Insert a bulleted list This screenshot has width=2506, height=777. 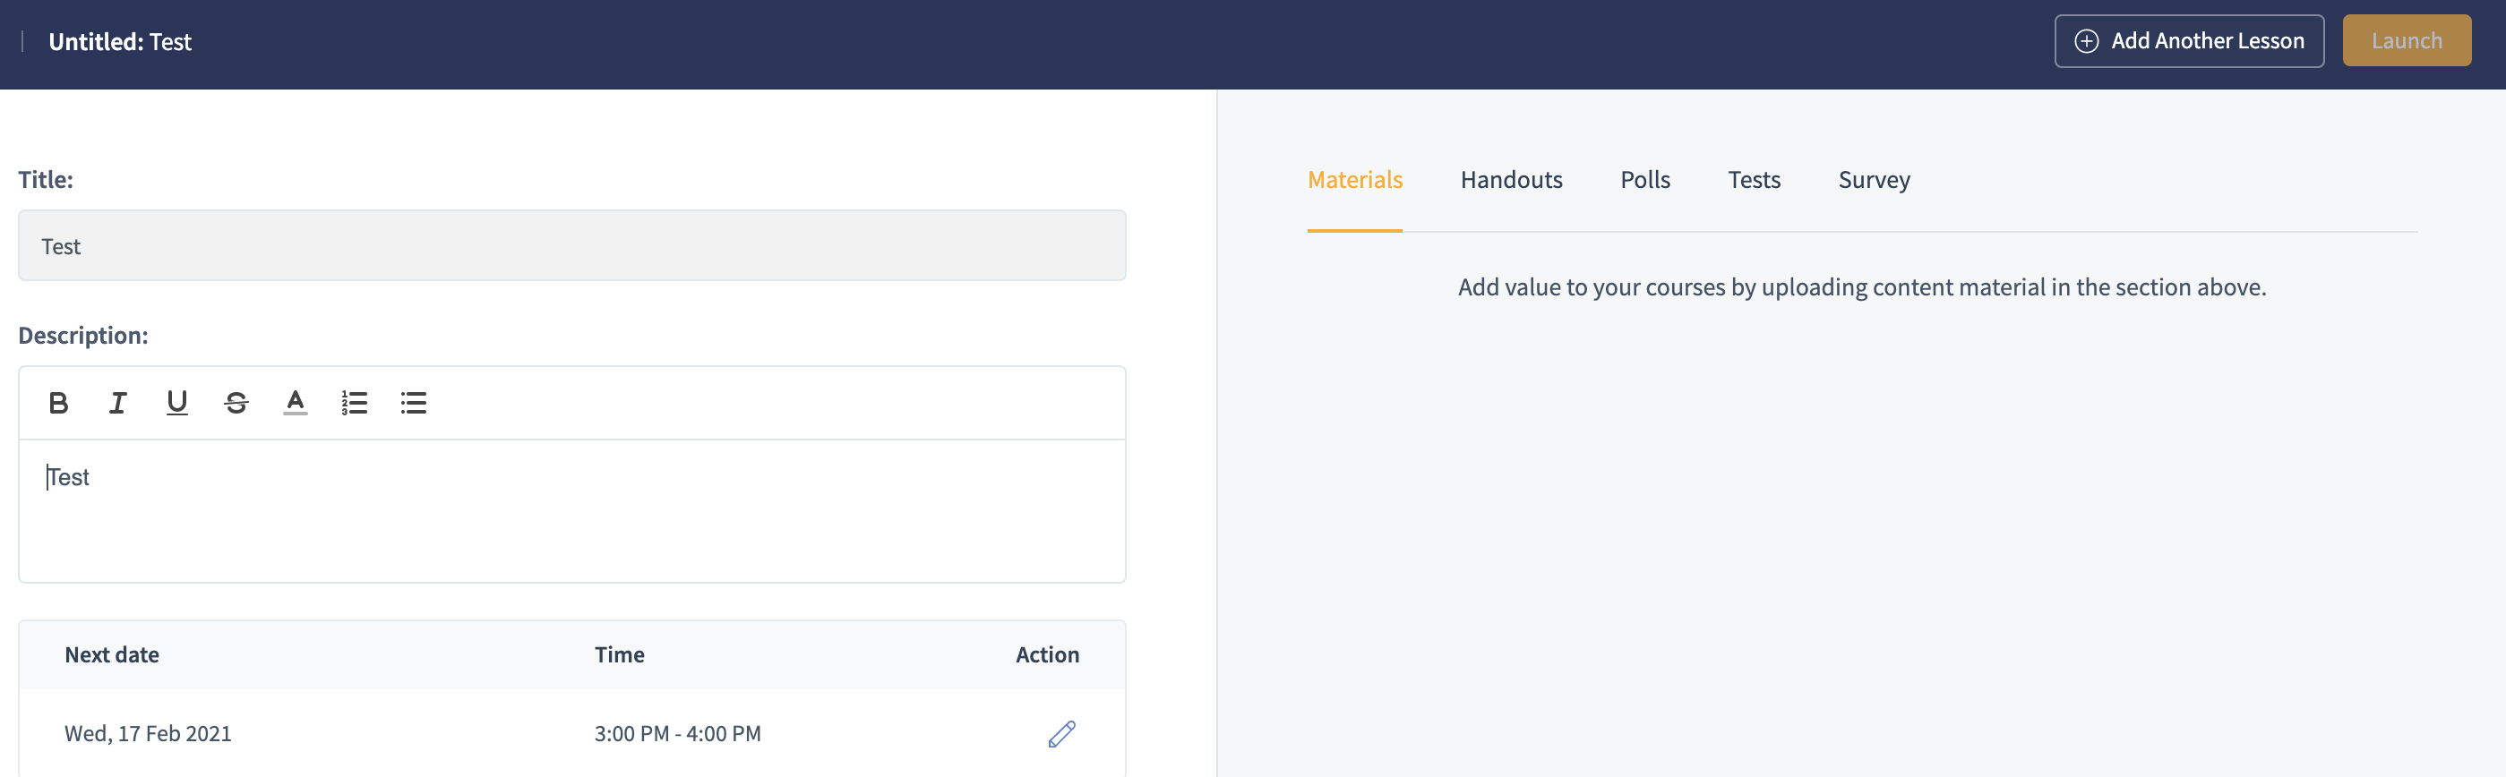coord(414,403)
